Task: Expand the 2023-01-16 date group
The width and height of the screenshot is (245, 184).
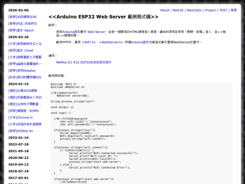Action: pos(19,138)
